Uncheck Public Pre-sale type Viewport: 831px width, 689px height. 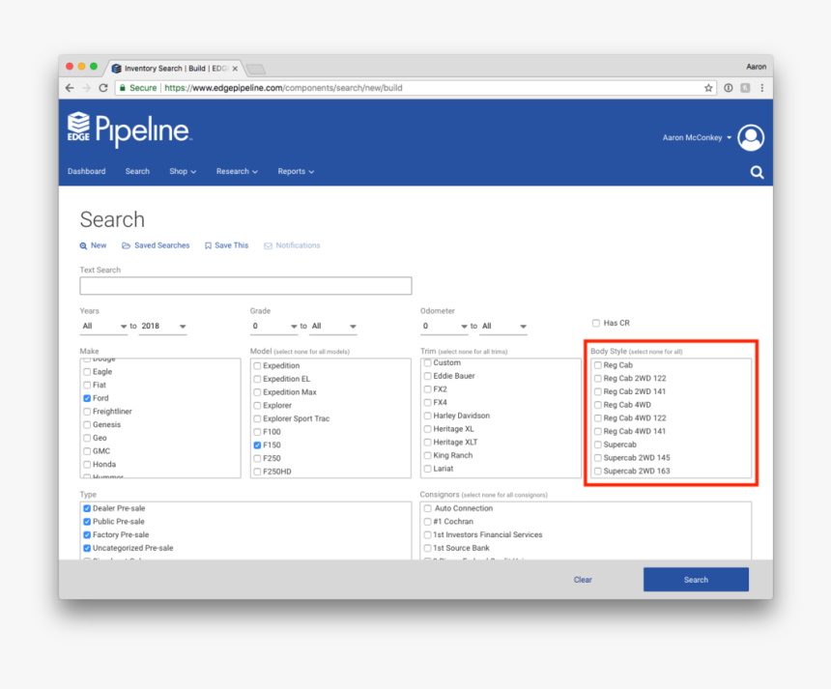[87, 522]
